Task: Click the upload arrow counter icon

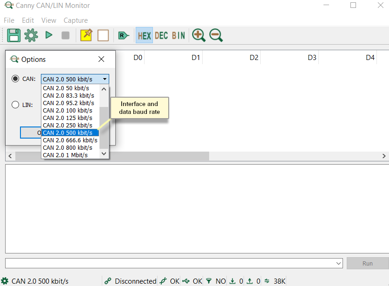Action: (250, 281)
